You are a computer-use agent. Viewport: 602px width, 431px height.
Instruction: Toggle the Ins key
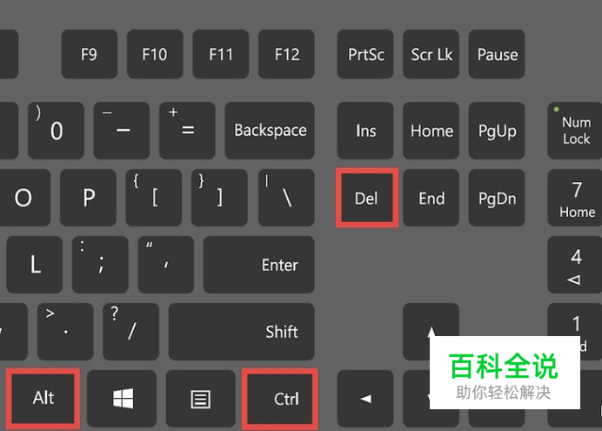click(x=365, y=131)
